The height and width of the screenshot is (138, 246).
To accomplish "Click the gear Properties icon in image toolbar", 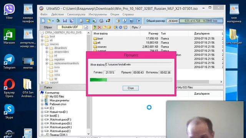I will coord(120,27).
